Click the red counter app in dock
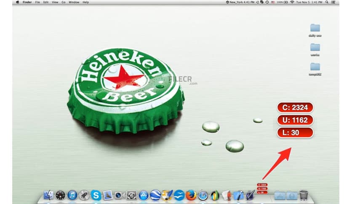Viewport: 352px width, 204px height. pos(262,188)
